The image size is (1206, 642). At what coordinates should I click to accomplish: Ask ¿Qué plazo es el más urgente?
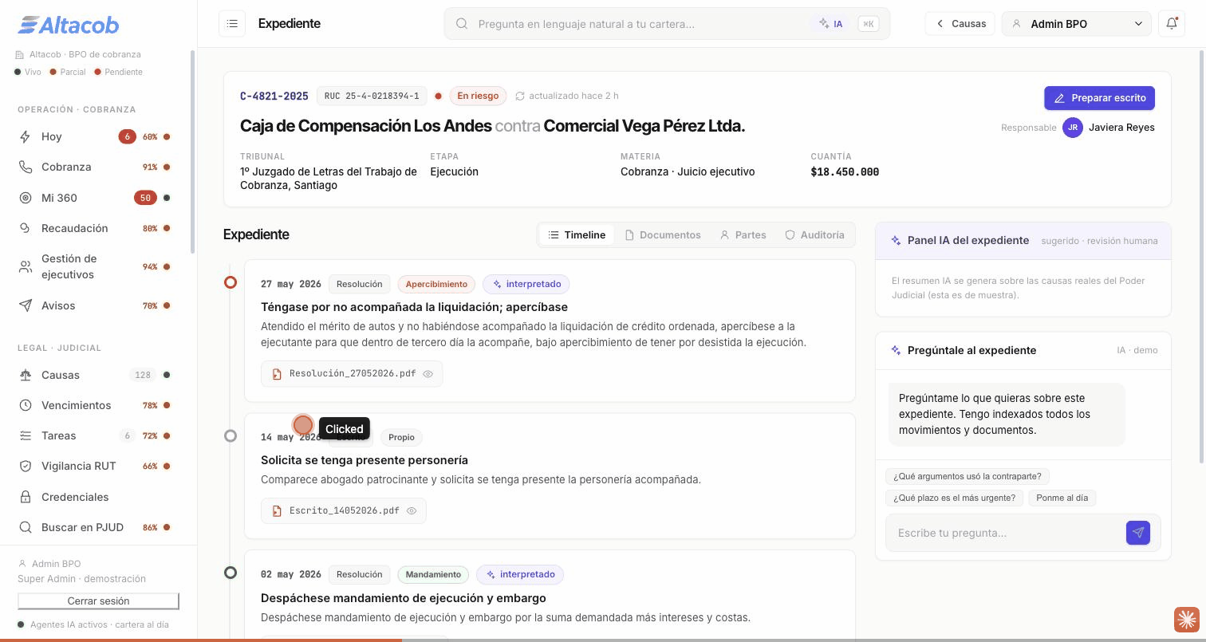tap(955, 498)
